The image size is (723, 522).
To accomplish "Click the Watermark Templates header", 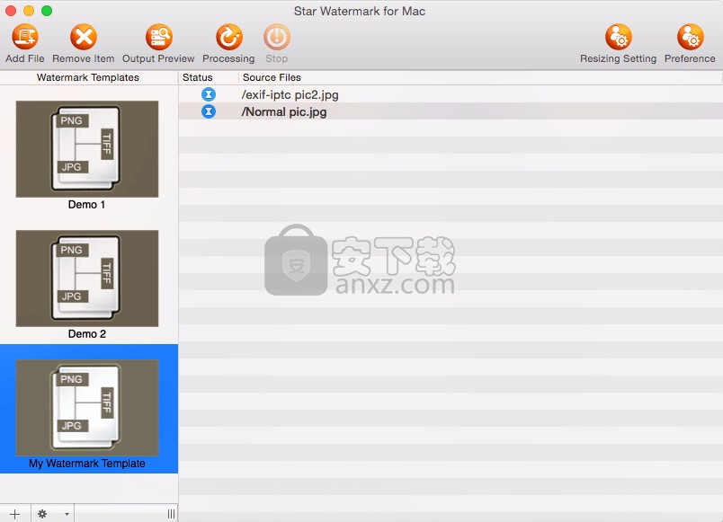I will (88, 77).
